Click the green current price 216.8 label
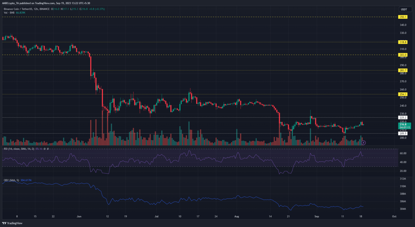415x227 pixels. [404, 126]
